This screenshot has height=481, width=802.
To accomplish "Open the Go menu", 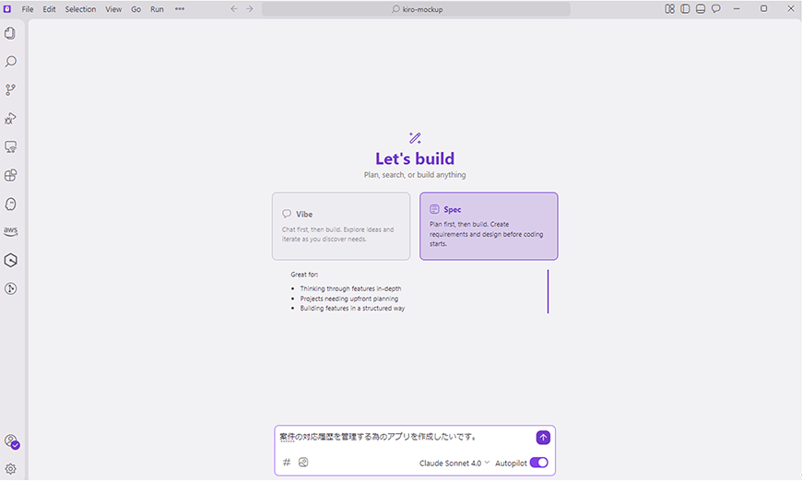I will [x=136, y=9].
